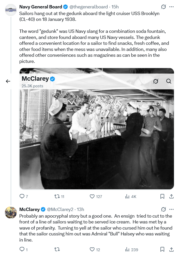
Task: Open more options on McClarey reply
Action: [172, 209]
